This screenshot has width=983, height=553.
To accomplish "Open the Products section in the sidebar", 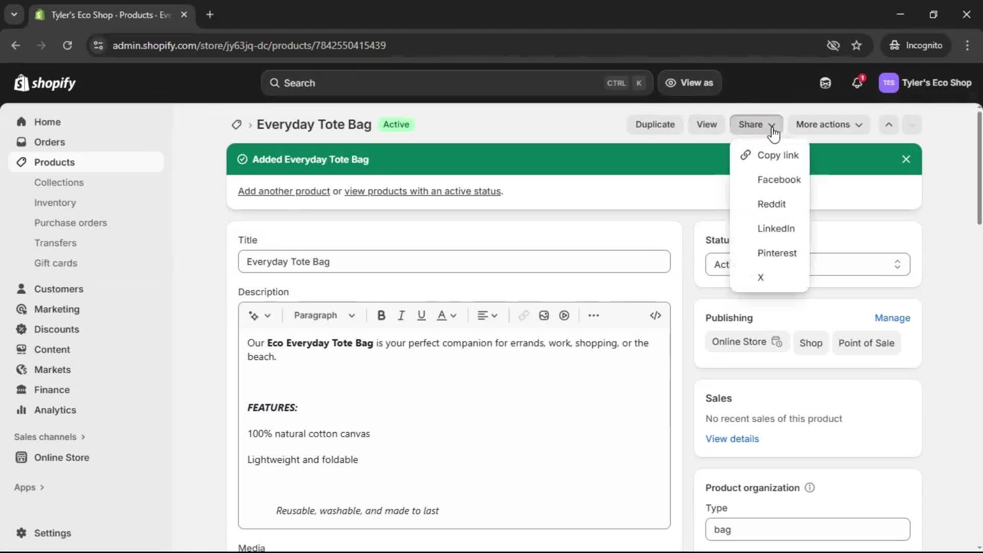I will (54, 162).
